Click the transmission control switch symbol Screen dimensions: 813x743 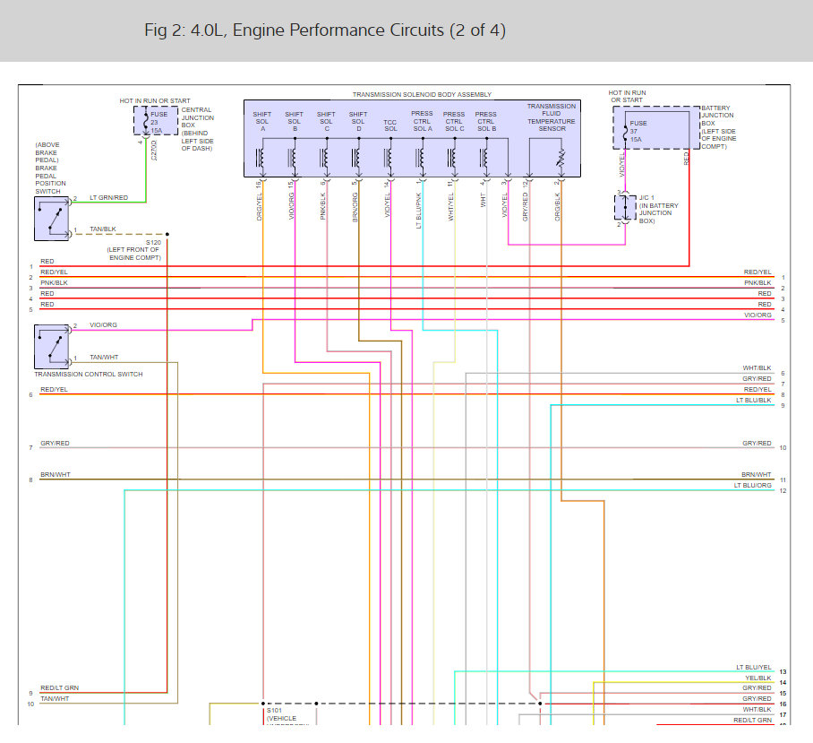[51, 346]
